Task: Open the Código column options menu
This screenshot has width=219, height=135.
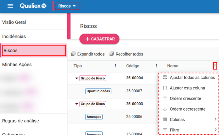Action: (x=157, y=66)
